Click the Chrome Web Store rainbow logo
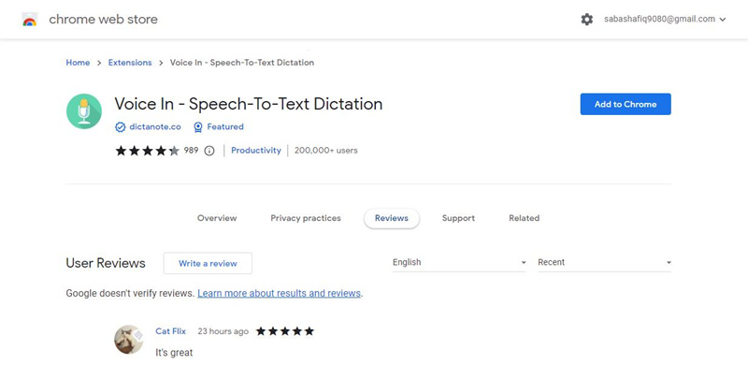Image resolution: width=748 pixels, height=365 pixels. [30, 20]
